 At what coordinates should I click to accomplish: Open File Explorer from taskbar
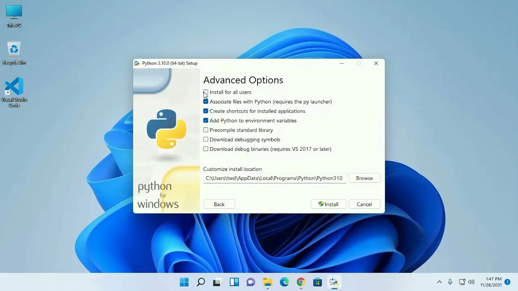[267, 282]
